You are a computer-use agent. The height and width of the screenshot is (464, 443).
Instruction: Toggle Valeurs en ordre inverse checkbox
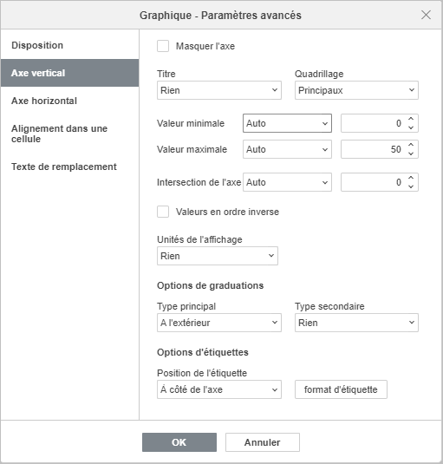[163, 212]
